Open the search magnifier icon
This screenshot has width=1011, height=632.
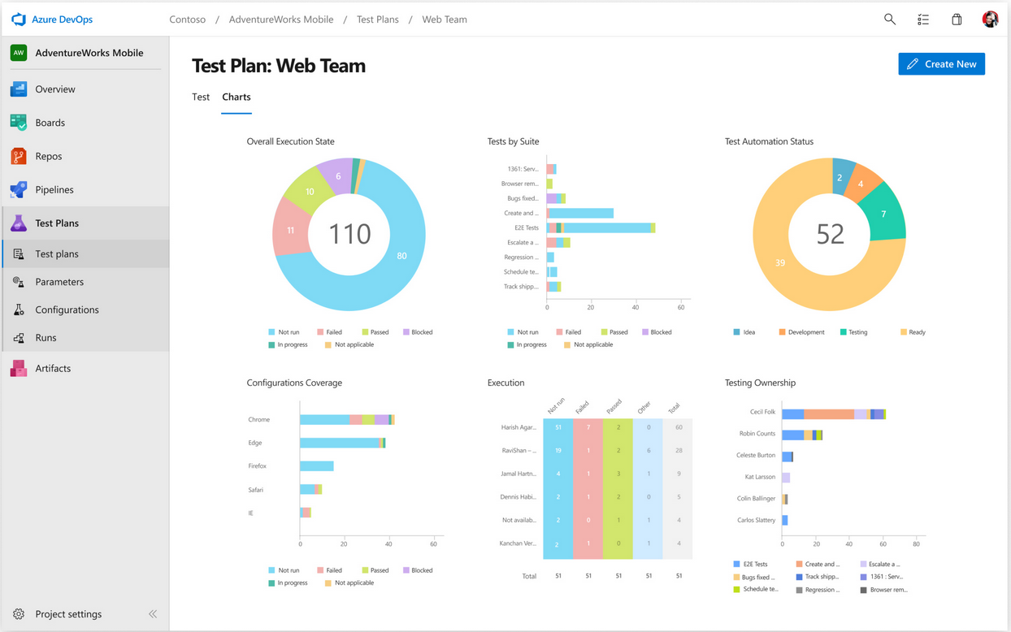(890, 19)
